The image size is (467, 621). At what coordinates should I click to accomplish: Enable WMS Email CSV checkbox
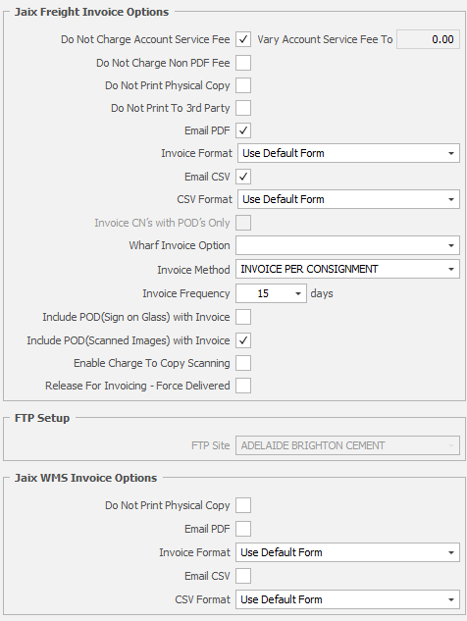coord(243,576)
